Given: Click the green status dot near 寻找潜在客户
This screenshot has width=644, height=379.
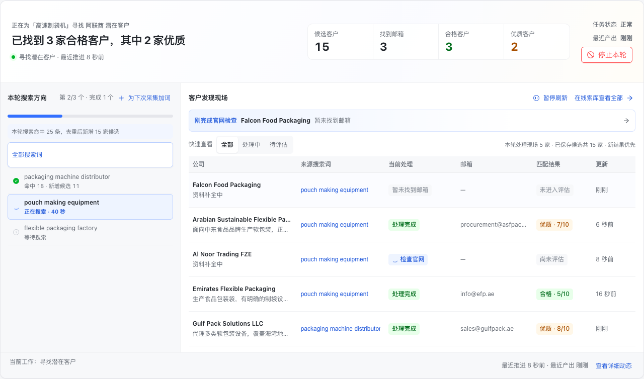Looking at the screenshot, I should click(x=13, y=57).
